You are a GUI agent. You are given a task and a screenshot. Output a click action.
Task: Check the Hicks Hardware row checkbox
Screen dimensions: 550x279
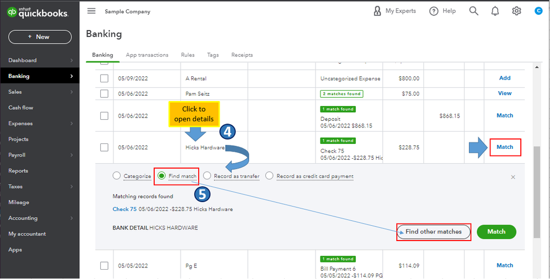pyautogui.click(x=104, y=147)
